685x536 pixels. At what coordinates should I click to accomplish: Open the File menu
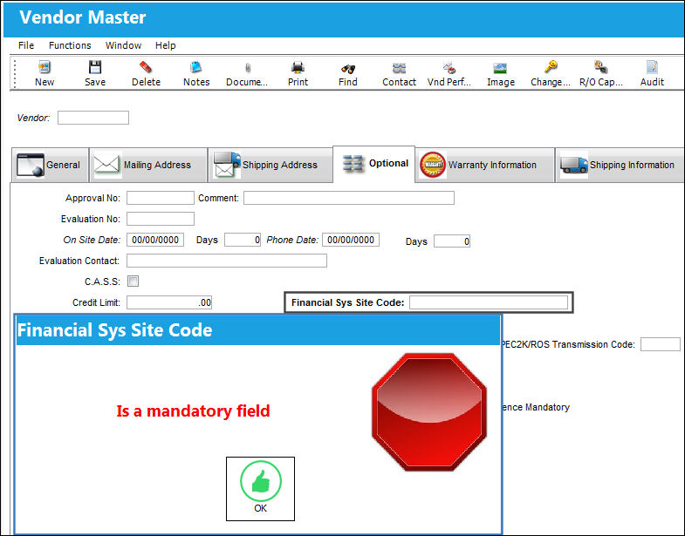coord(26,45)
